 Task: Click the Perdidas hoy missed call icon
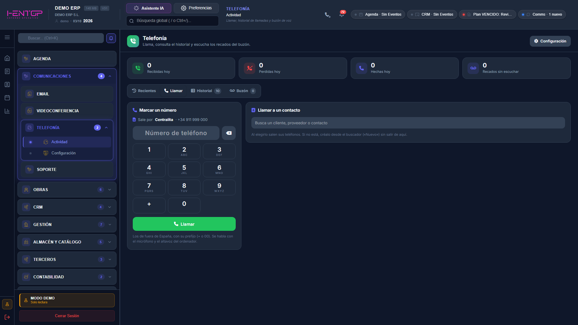tap(250, 68)
